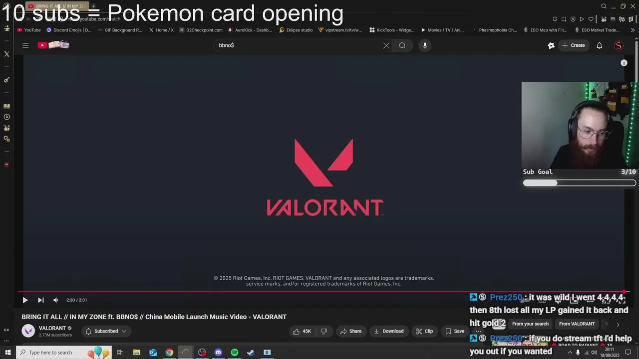This screenshot has width=639, height=359.
Task: Open Spotify from the taskbar
Action: (x=235, y=353)
